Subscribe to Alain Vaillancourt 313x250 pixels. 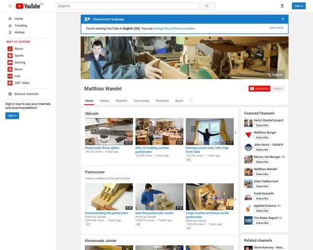pyautogui.click(x=262, y=186)
